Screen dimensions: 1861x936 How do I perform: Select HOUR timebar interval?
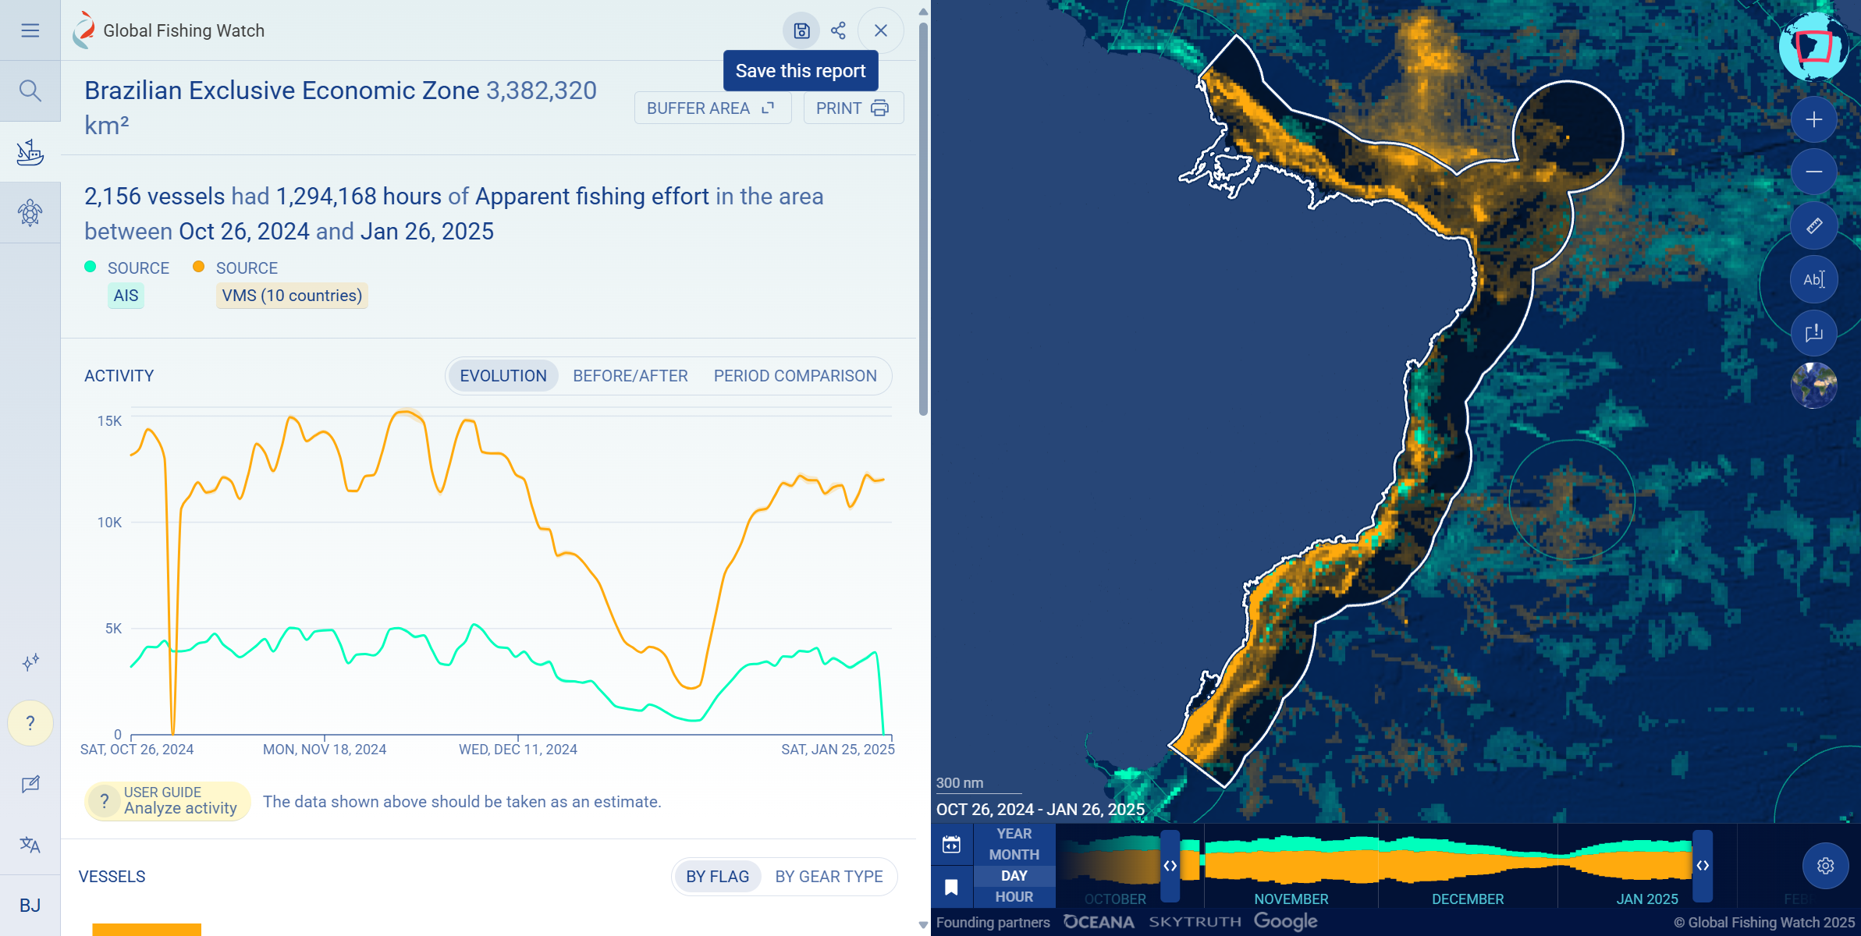tap(1014, 897)
